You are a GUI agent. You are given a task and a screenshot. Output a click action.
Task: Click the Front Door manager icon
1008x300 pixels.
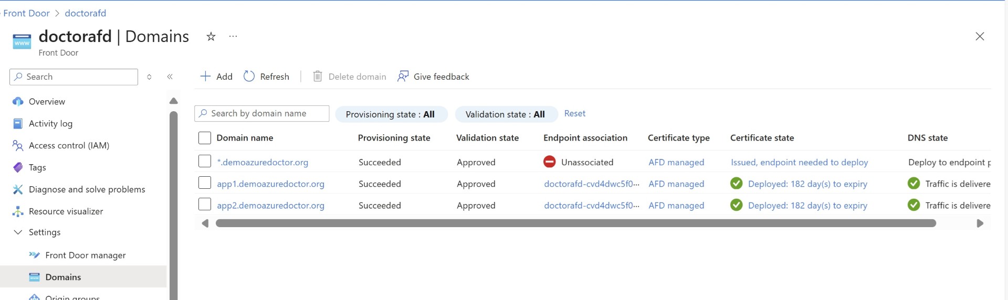[34, 255]
